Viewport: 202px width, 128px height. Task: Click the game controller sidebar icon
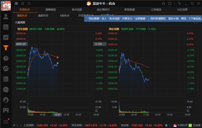[x=6, y=110]
